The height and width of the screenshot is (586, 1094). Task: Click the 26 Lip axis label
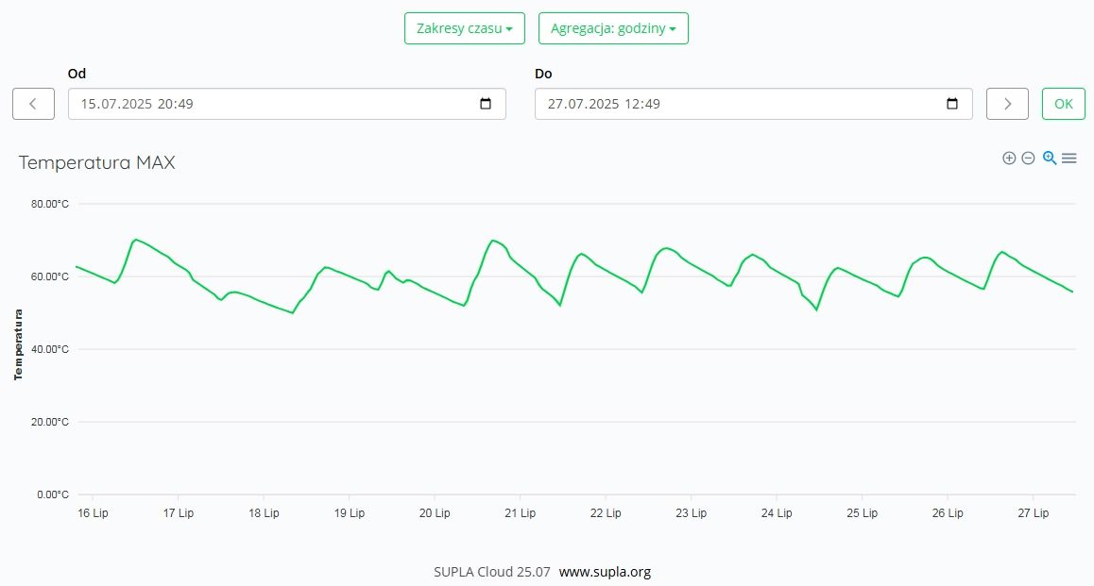tap(948, 512)
